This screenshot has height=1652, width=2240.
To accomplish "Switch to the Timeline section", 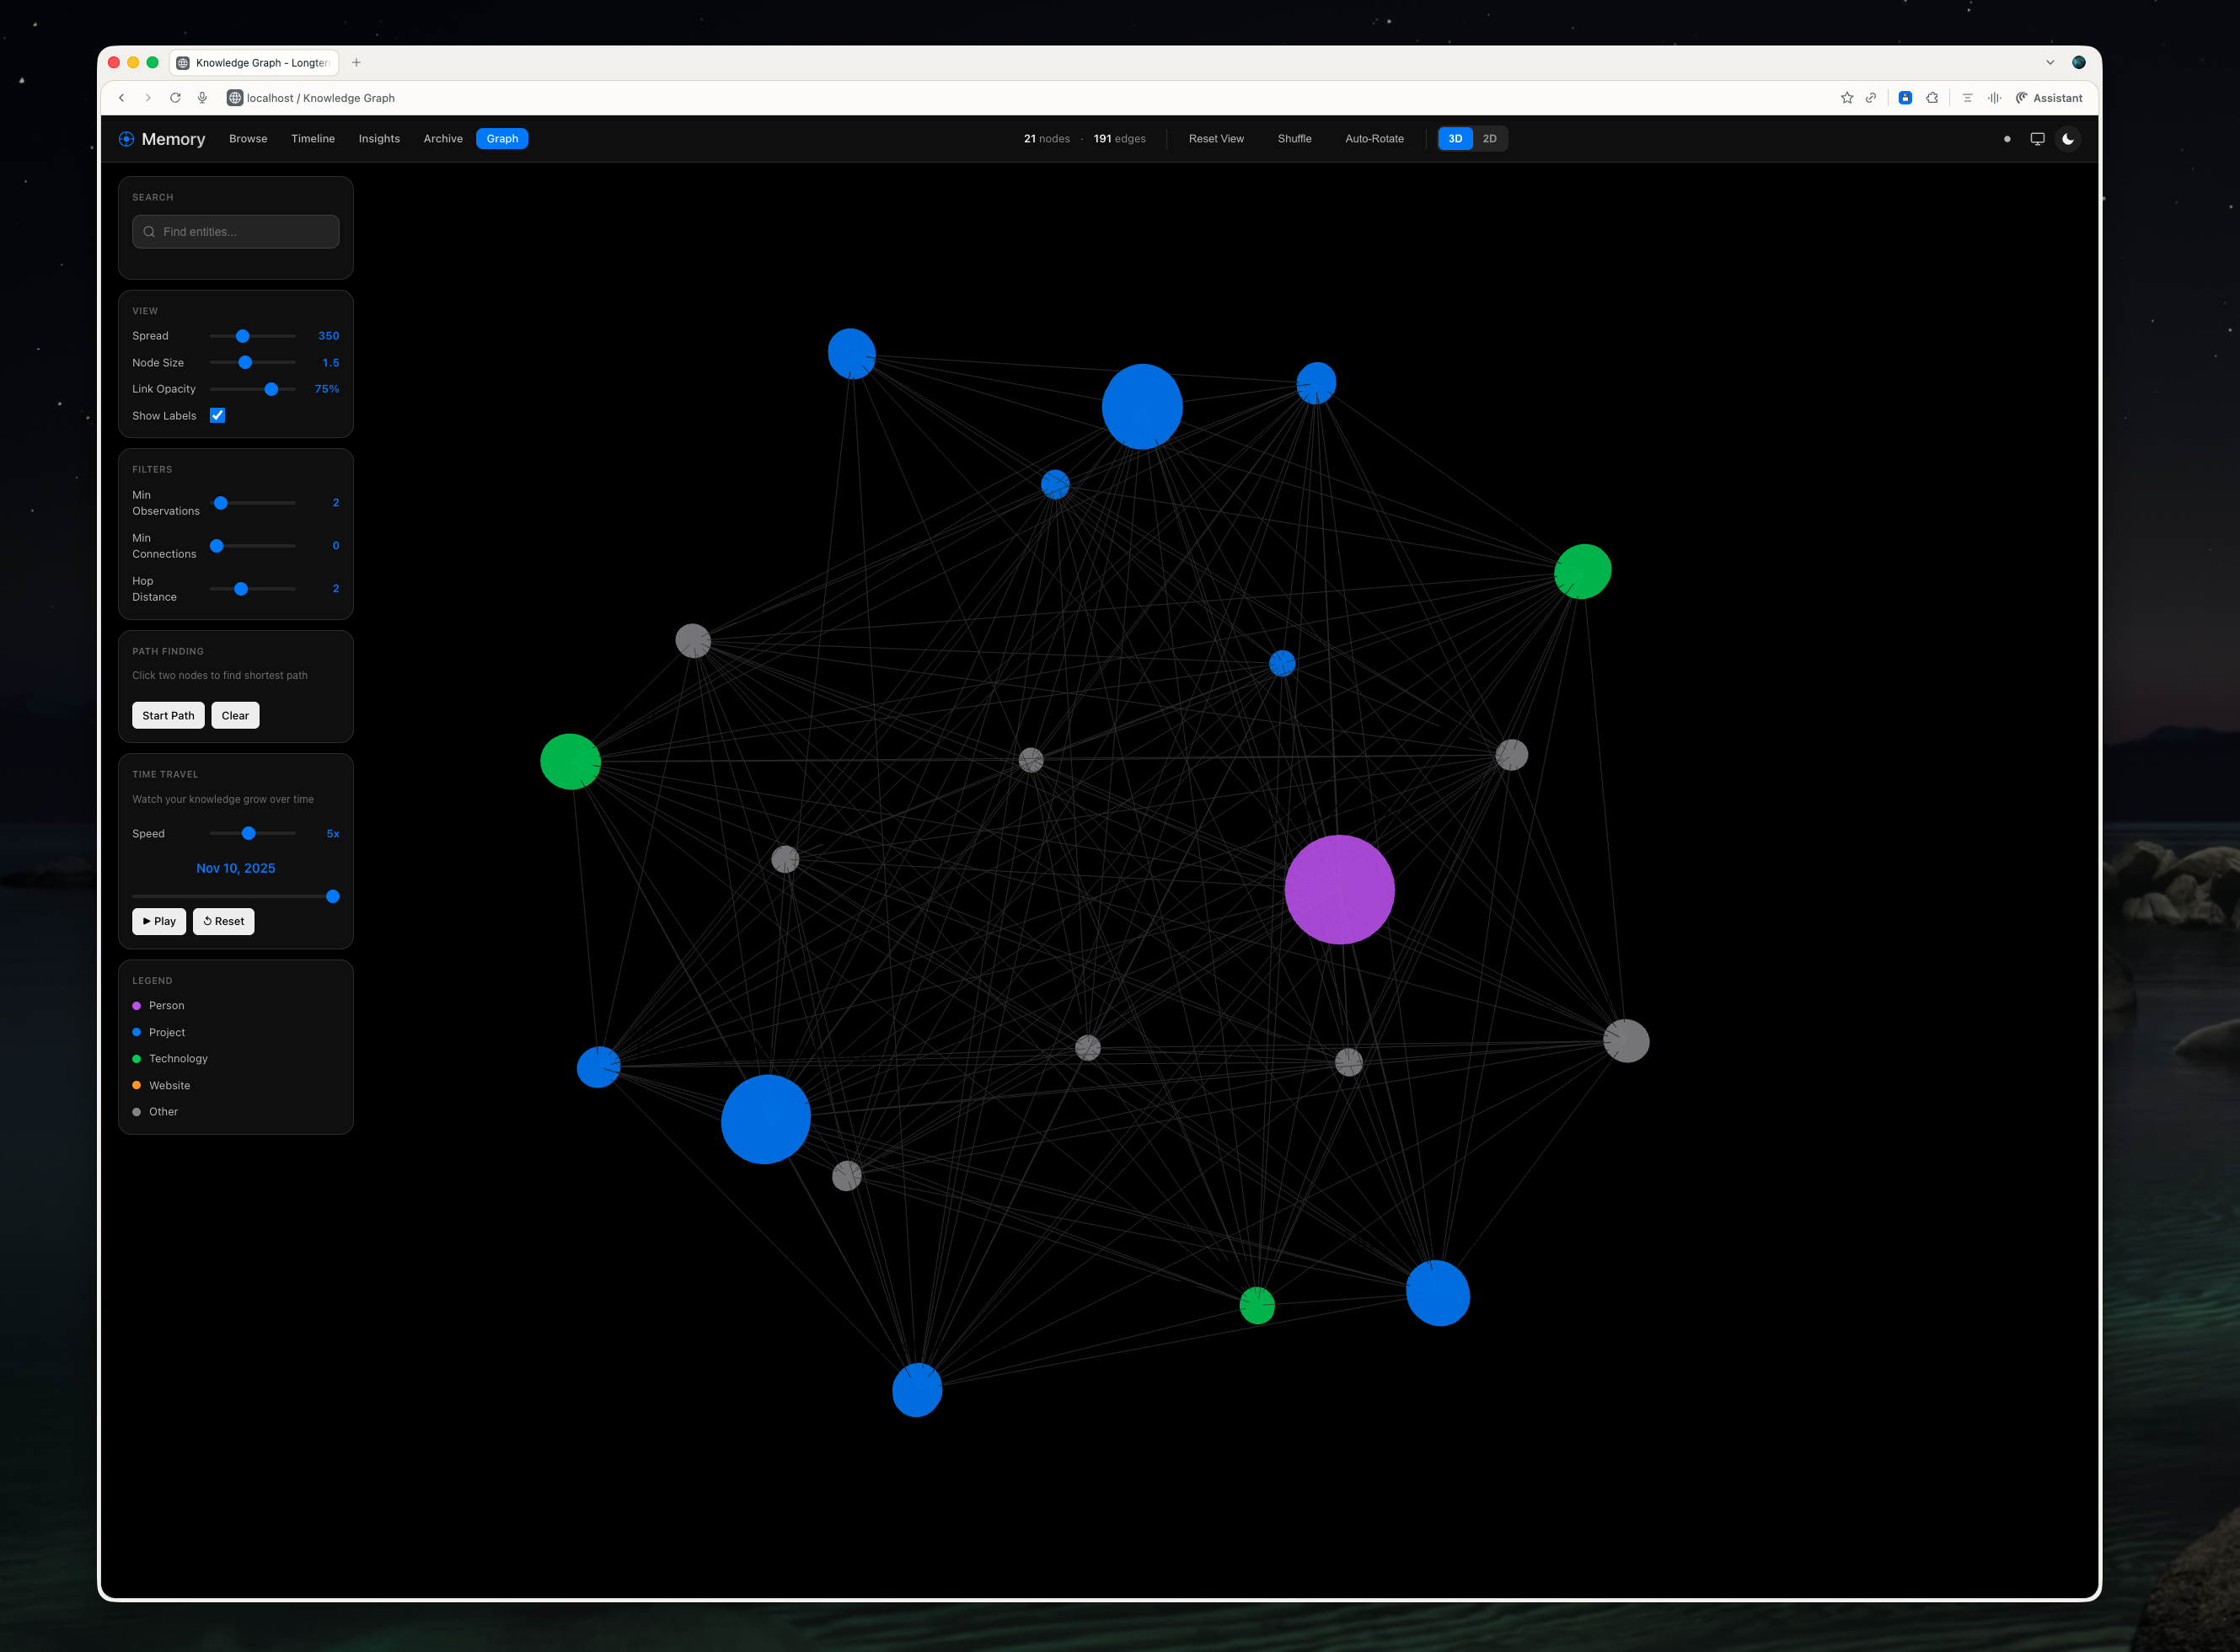I will point(313,139).
